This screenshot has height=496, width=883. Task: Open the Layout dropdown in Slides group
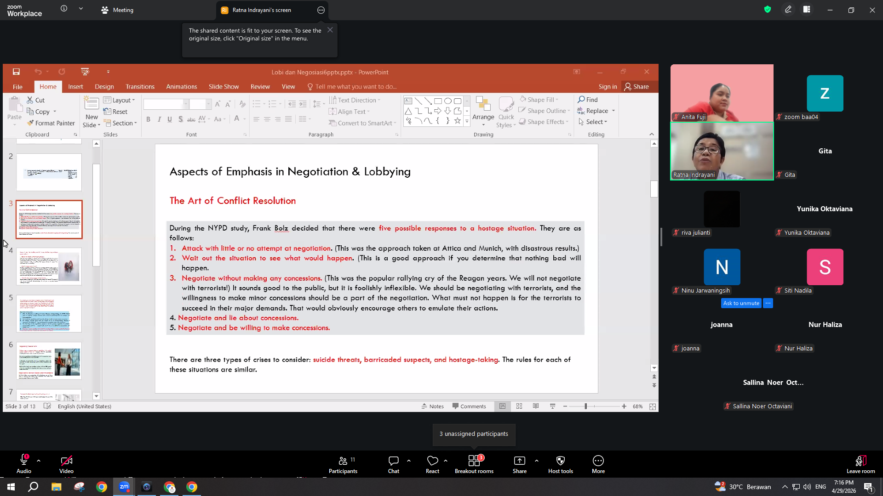[119, 100]
